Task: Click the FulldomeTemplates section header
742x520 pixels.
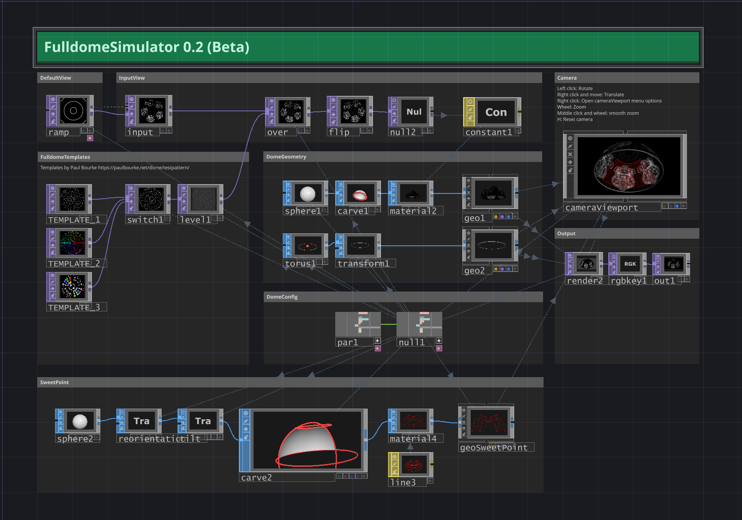Action: tap(143, 157)
